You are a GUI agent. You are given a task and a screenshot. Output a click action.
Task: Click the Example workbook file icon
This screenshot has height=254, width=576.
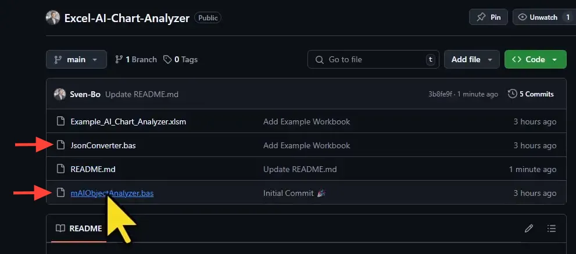(60, 121)
